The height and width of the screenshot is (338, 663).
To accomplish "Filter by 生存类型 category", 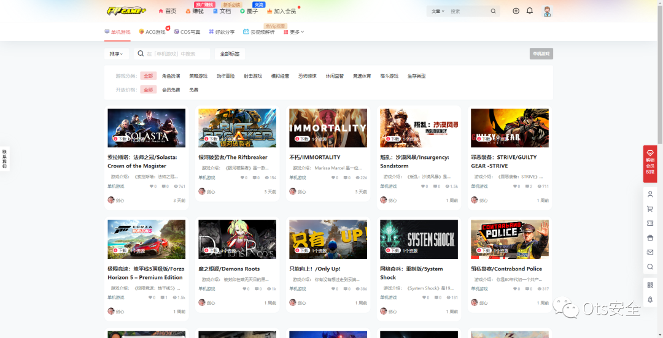I will 416,76.
